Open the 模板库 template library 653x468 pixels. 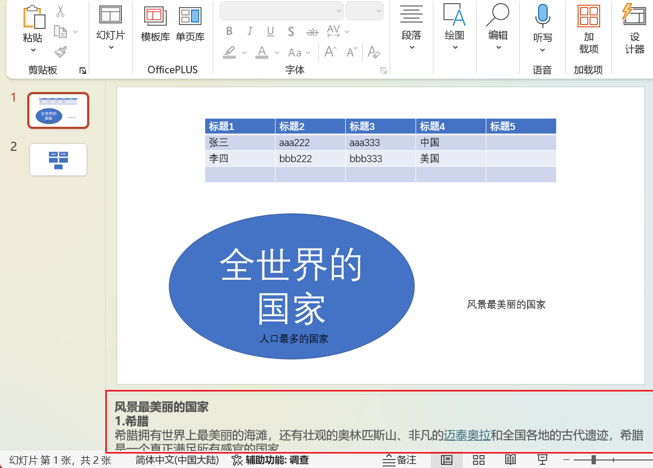(x=156, y=25)
